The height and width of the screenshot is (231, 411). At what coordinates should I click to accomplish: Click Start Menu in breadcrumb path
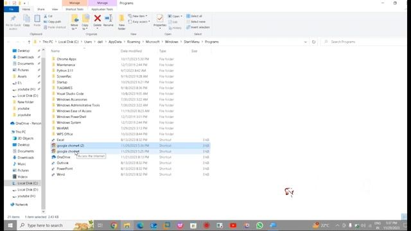(x=191, y=42)
